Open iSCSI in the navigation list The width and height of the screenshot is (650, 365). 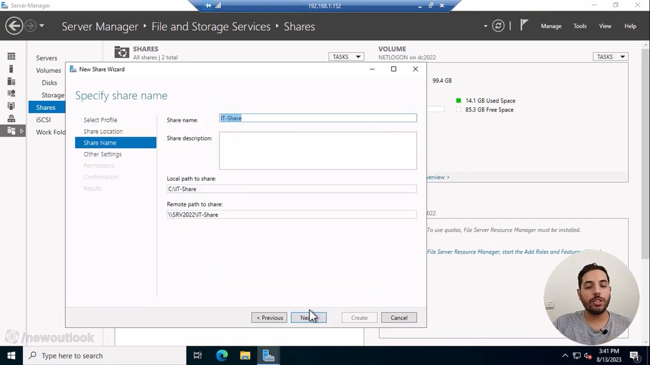click(43, 120)
